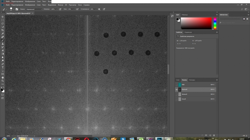This screenshot has width=250, height=140.
Task: Select the Dodge tool
Action: click(3, 61)
